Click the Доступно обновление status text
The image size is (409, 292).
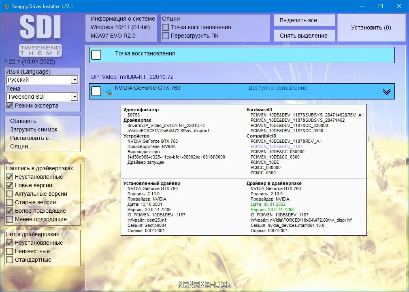point(278,88)
